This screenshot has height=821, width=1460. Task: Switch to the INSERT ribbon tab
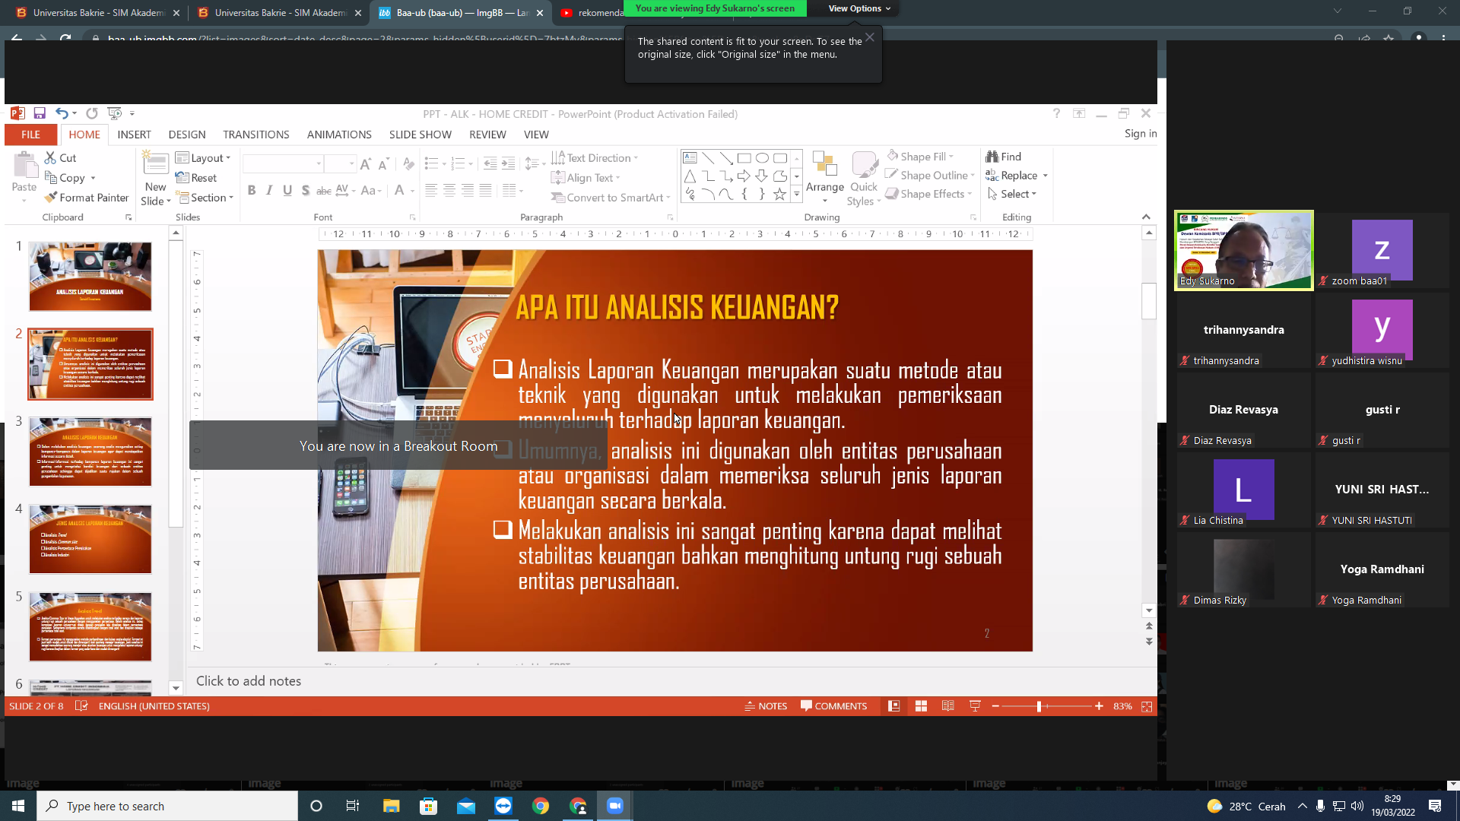[x=134, y=135]
